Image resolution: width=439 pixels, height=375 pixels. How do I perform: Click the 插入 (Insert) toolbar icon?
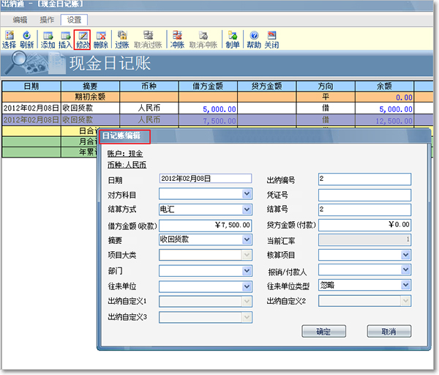point(66,39)
